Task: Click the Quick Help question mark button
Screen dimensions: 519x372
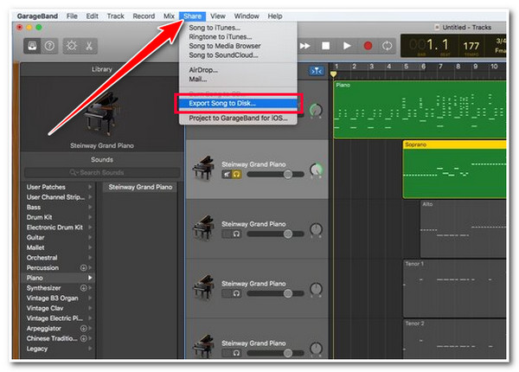Action: (49, 46)
